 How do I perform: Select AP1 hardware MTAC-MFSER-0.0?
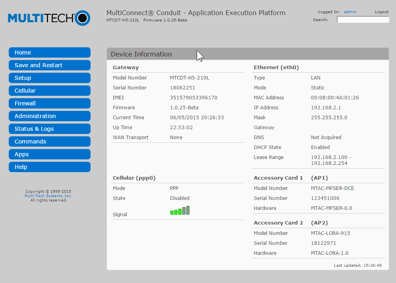331,208
